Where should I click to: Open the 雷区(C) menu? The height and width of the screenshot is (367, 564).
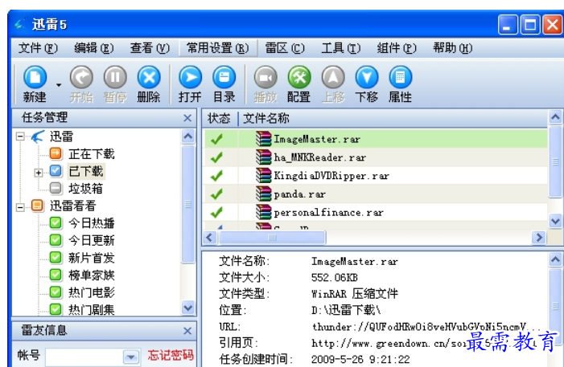click(x=285, y=48)
